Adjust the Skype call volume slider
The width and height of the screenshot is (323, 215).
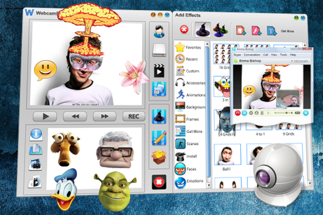[283, 113]
